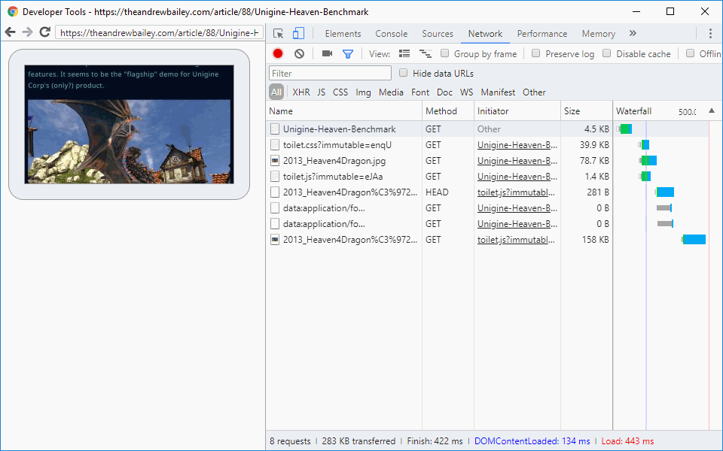The image size is (723, 451).
Task: Enable Group by frame checkbox
Action: [444, 53]
